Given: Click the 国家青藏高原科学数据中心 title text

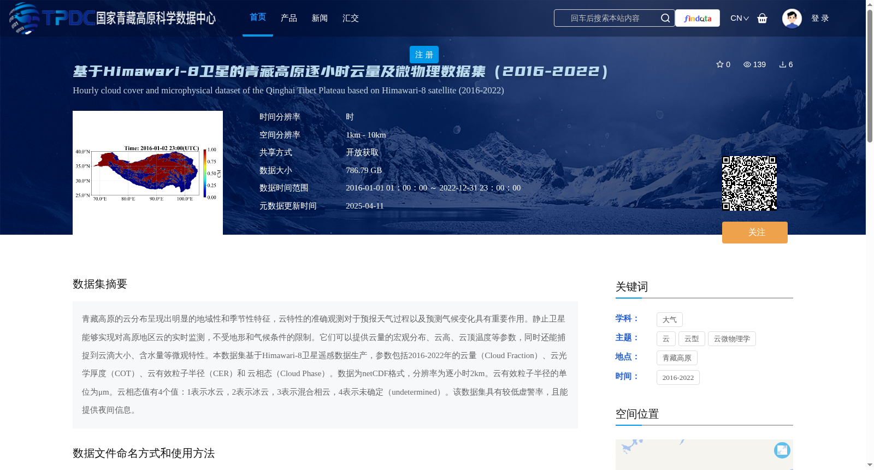Looking at the screenshot, I should pyautogui.click(x=156, y=18).
